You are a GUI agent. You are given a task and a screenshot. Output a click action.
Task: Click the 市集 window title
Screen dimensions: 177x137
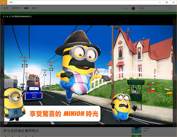(x=11, y=2)
